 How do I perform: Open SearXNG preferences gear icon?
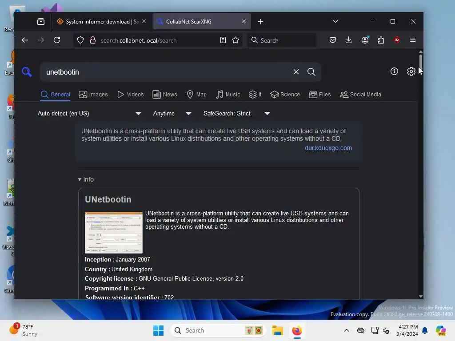pos(411,71)
